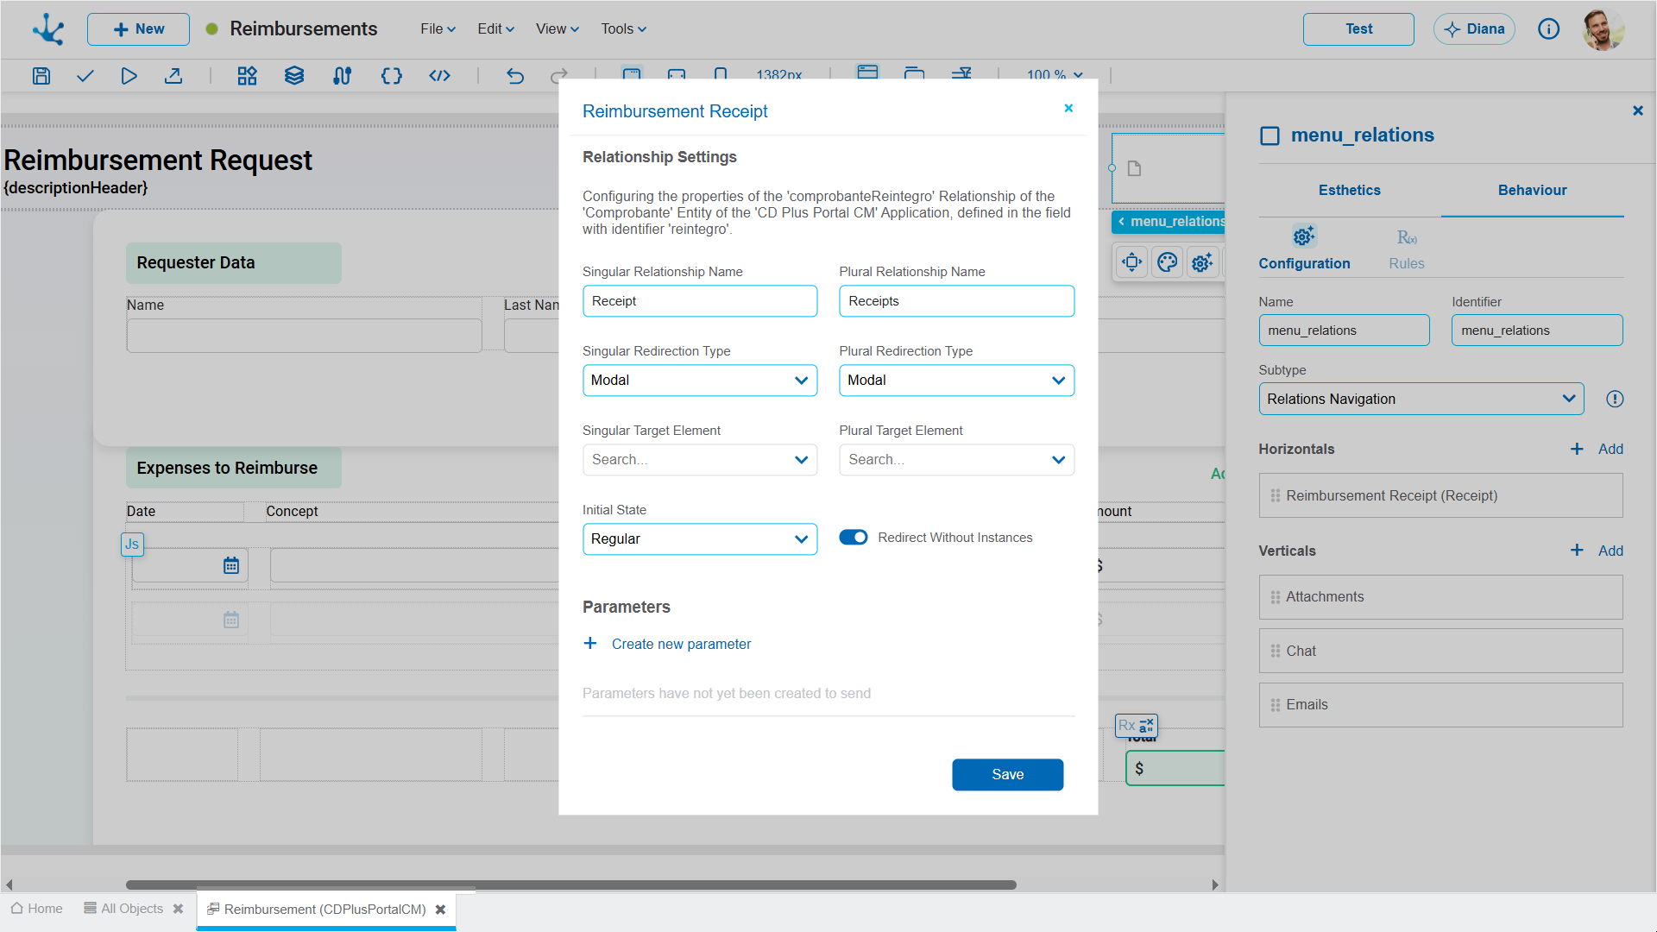This screenshot has width=1657, height=932.
Task: Click the Play run icon in toolbar
Action: 129,76
